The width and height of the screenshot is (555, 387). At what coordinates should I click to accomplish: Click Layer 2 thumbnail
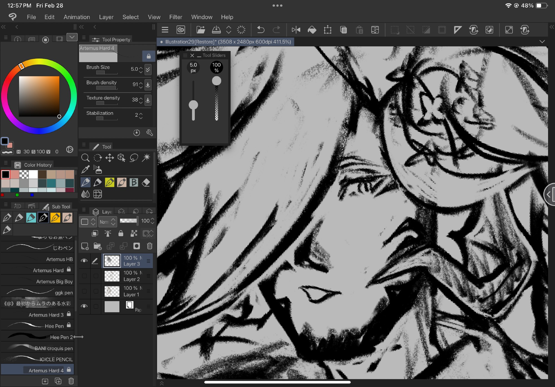tap(112, 276)
